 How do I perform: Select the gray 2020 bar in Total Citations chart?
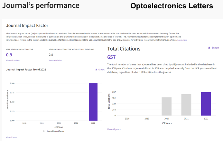click(166, 106)
